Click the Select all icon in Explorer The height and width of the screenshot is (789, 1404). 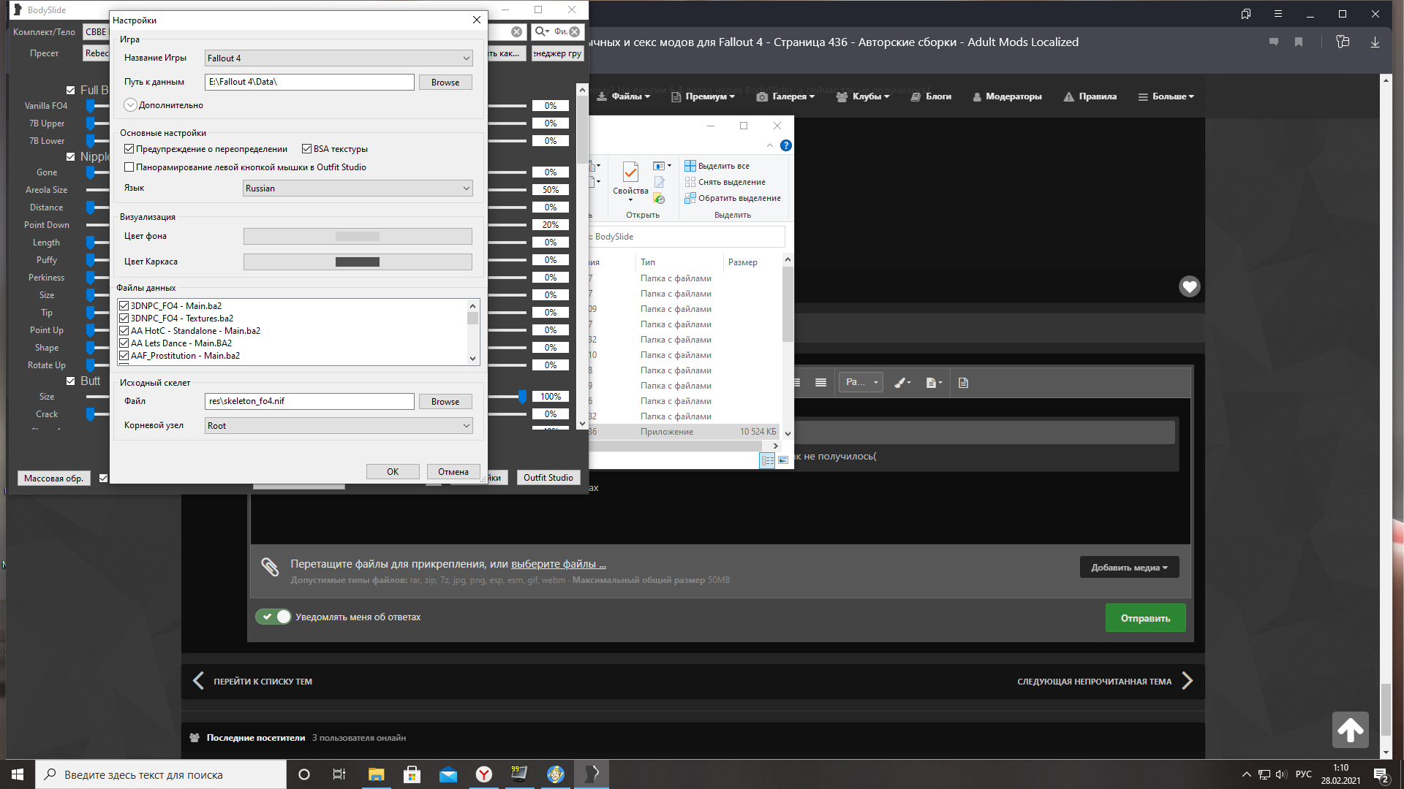[x=690, y=166]
